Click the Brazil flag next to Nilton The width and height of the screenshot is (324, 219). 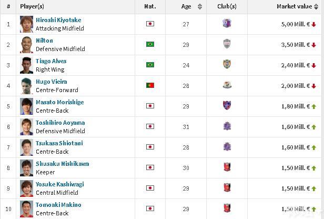pyautogui.click(x=150, y=44)
